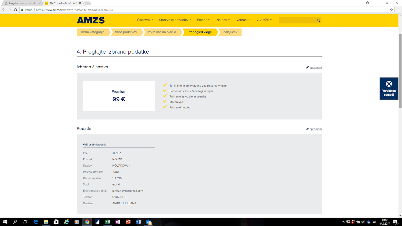Image resolution: width=402 pixels, height=226 pixels.
Task: Reload the page in Chrome
Action: coord(16,10)
